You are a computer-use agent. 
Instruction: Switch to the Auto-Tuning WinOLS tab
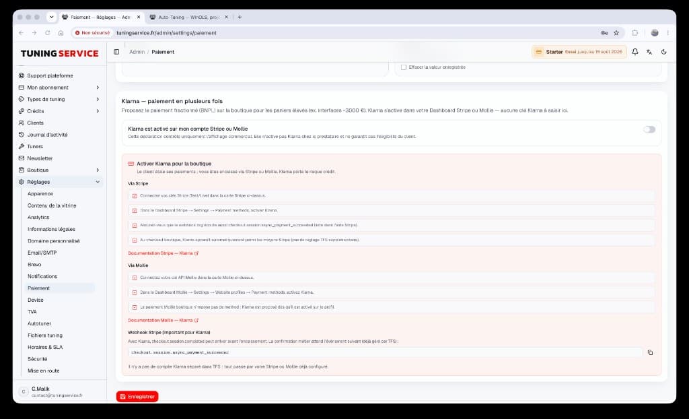pyautogui.click(x=189, y=17)
